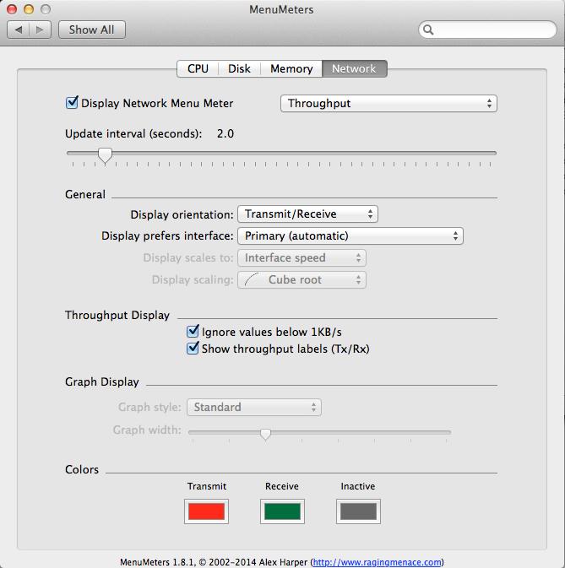Click the magnifying glass search icon
The width and height of the screenshot is (565, 568).
(428, 30)
